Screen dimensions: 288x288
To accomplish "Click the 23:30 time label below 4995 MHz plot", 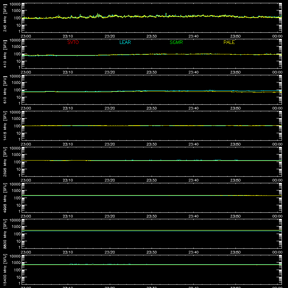I will click(152, 216).
